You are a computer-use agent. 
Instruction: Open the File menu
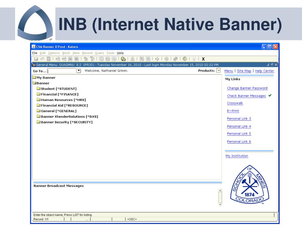pyautogui.click(x=35, y=53)
